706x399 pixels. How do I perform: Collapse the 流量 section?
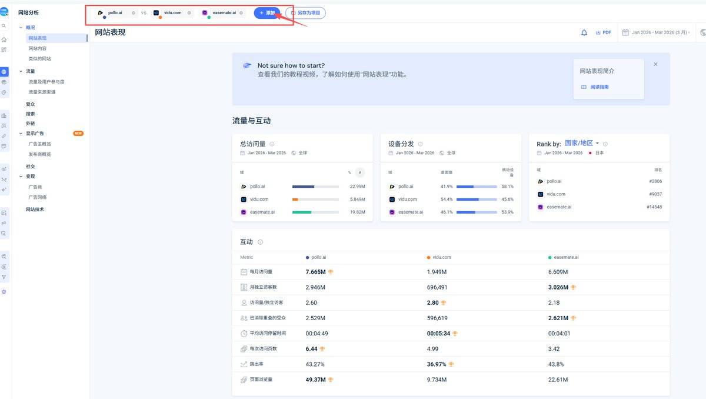21,71
